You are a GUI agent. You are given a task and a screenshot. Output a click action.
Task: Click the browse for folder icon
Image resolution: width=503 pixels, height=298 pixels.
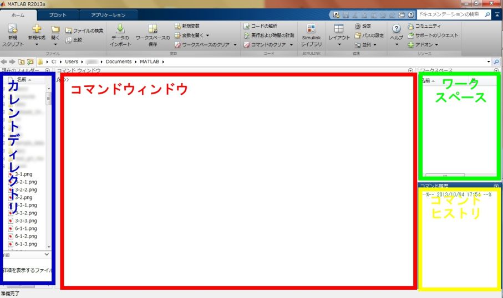(x=30, y=61)
